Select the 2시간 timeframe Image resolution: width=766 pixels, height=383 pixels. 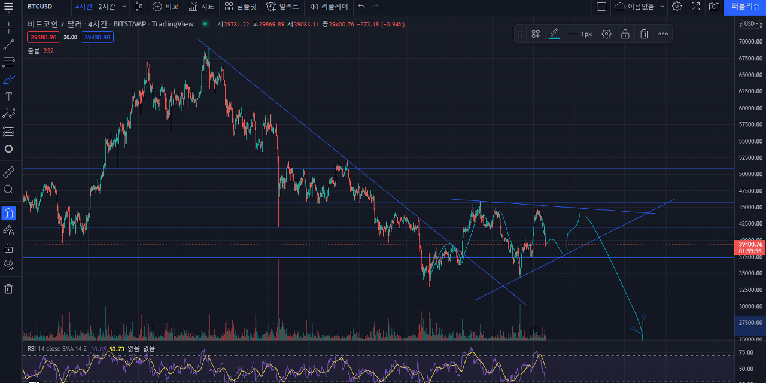[x=107, y=7]
